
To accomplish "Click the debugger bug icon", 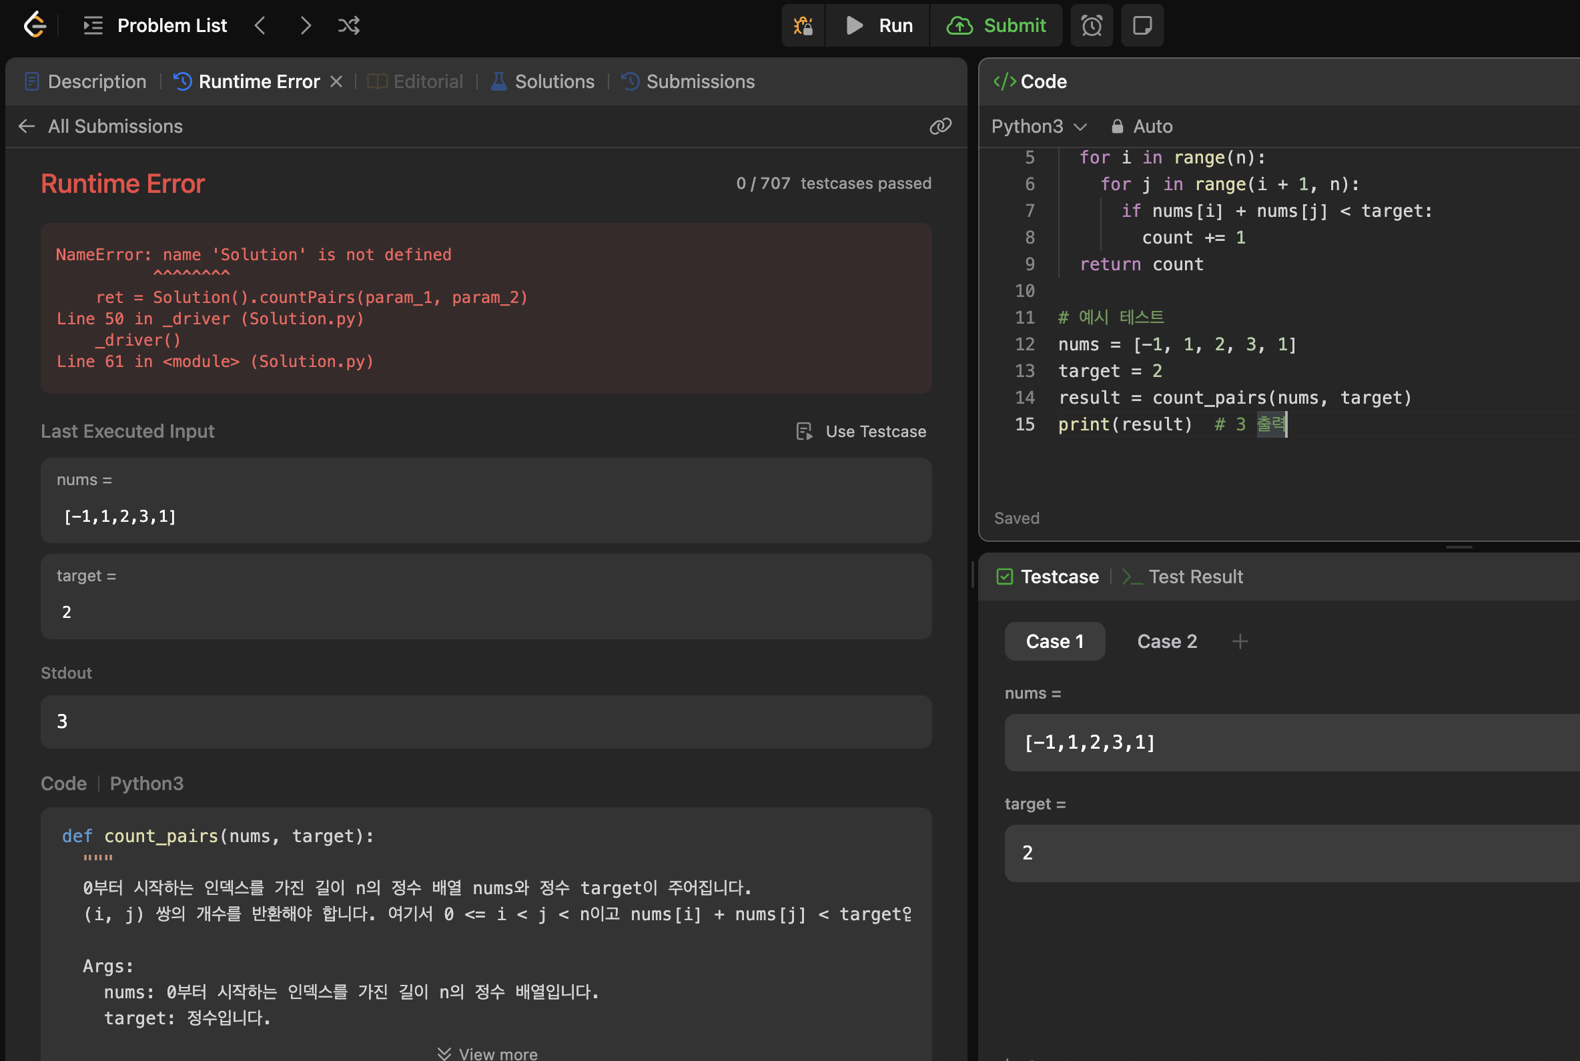I will [x=803, y=26].
